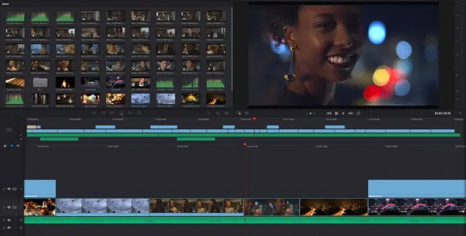Image resolution: width=466 pixels, height=236 pixels.
Task: Click the blue marker button
Action: 12,146
